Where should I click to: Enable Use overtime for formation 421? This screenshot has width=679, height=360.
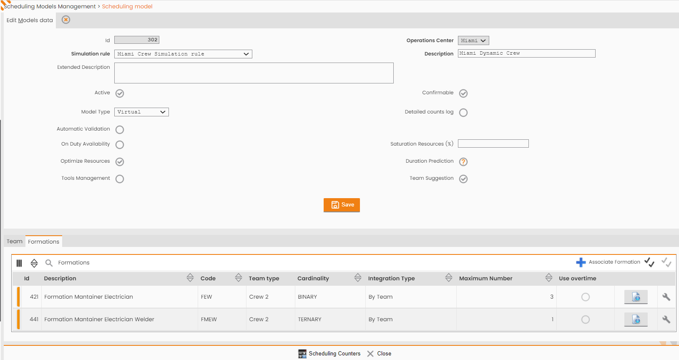coord(586,297)
